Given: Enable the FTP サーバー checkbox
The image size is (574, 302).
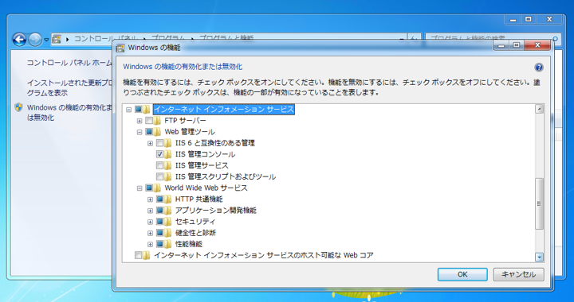Looking at the screenshot, I should coord(149,121).
